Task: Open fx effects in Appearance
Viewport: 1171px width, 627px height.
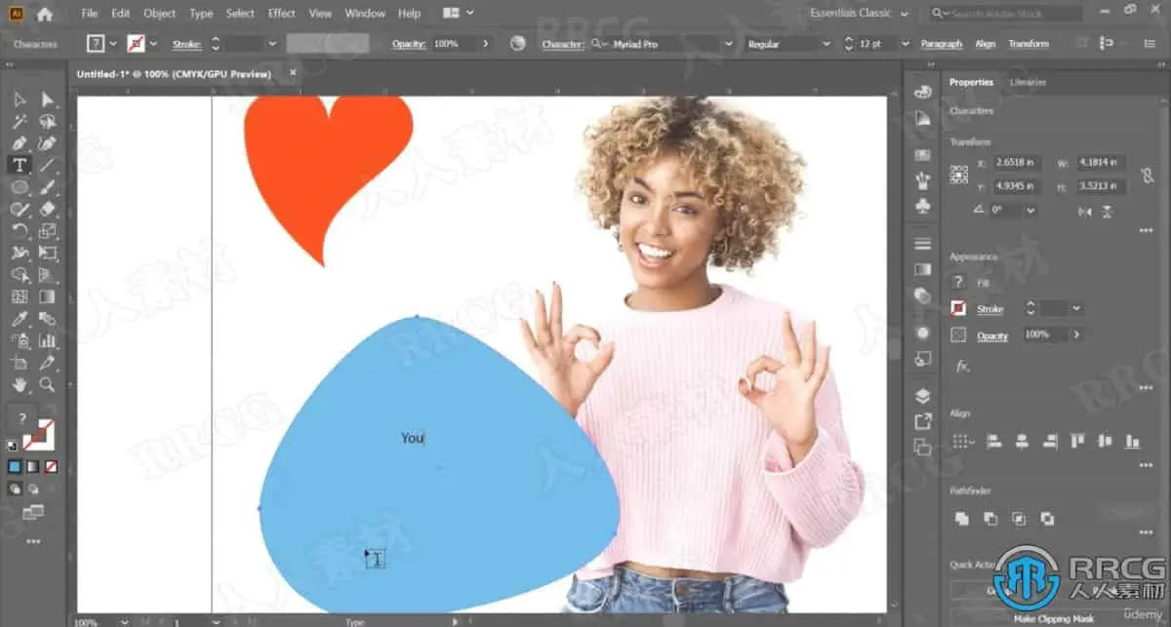Action: 962,367
